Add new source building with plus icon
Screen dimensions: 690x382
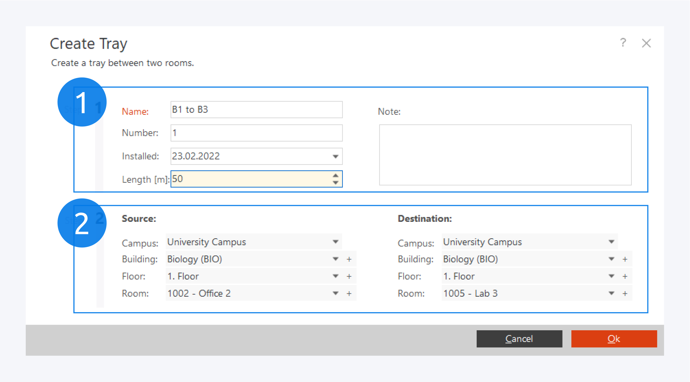coord(349,259)
